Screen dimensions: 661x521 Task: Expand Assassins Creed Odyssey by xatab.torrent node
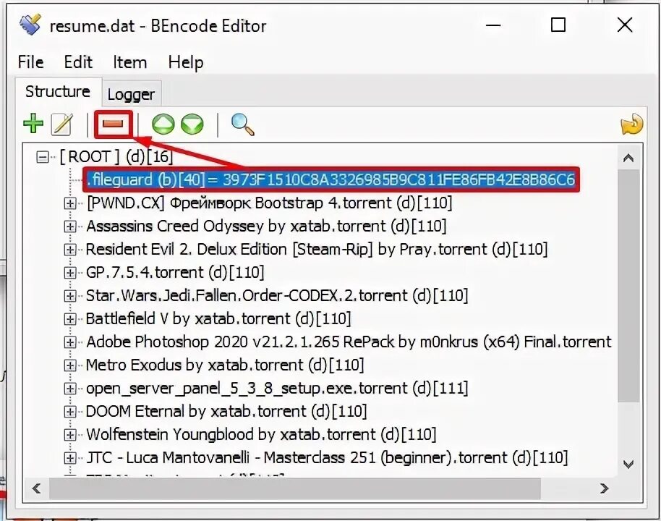tap(69, 226)
